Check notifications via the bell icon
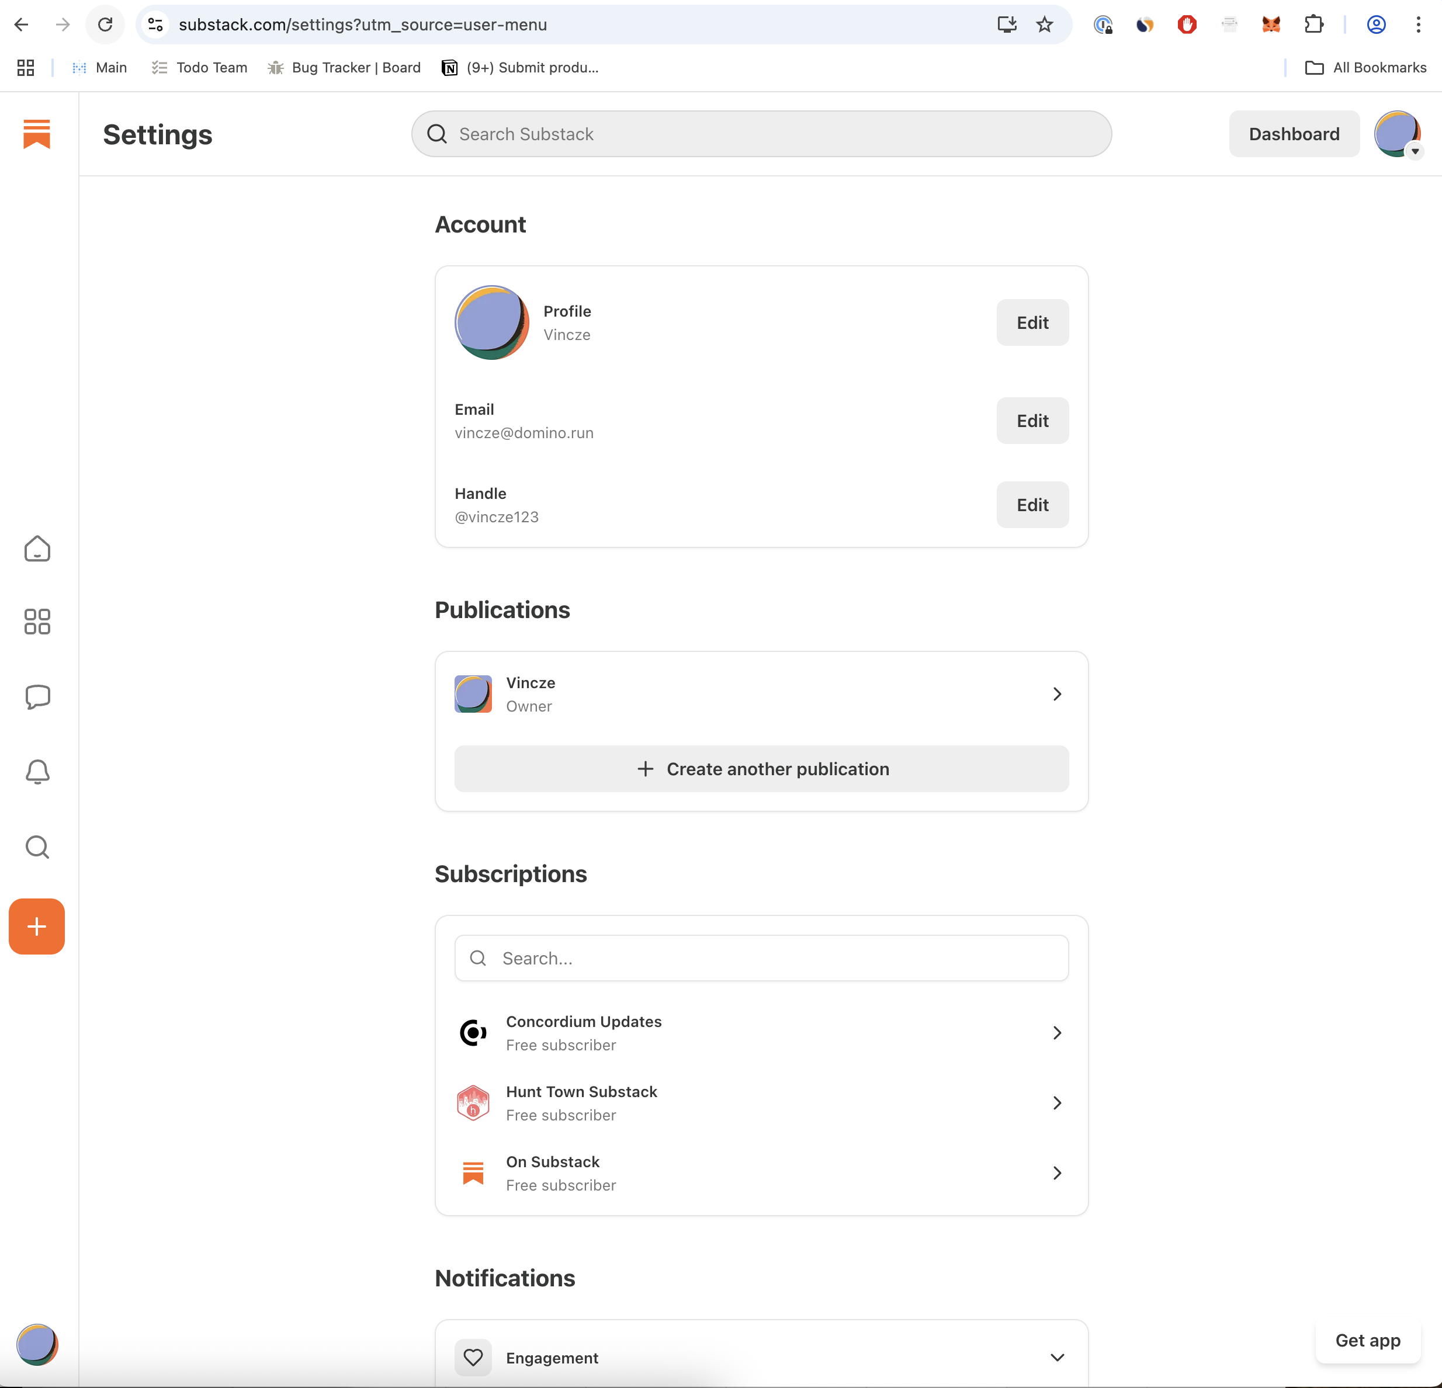 click(37, 772)
